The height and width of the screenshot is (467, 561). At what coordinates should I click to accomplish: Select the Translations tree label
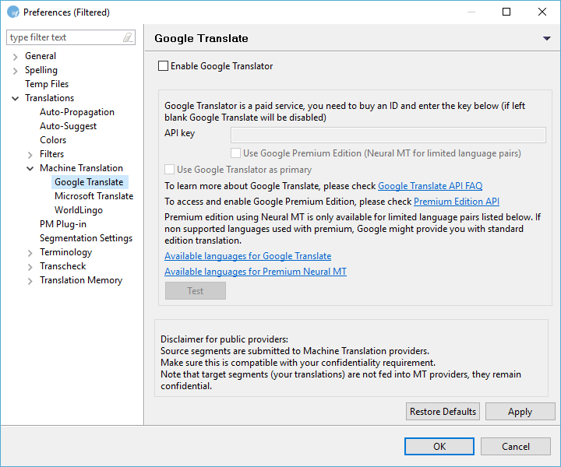click(49, 98)
